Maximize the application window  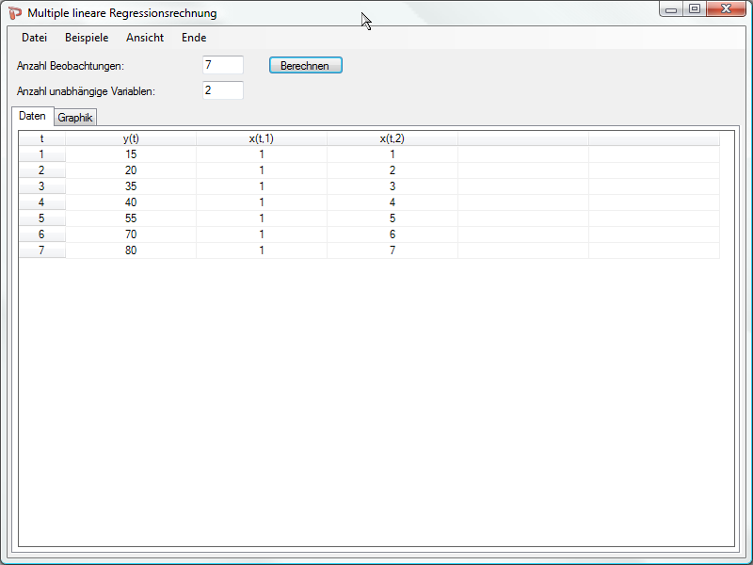(x=695, y=9)
